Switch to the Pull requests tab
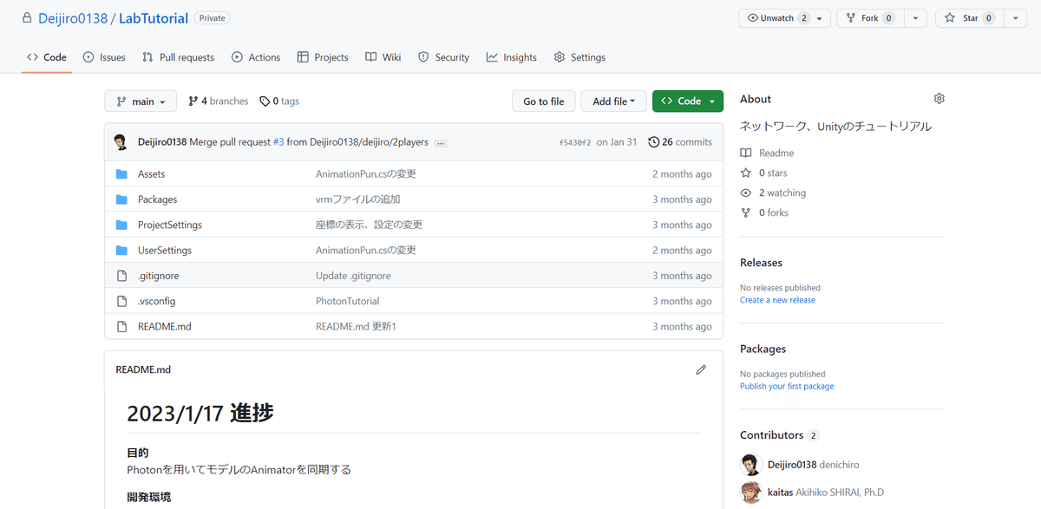This screenshot has width=1041, height=509. click(x=178, y=57)
